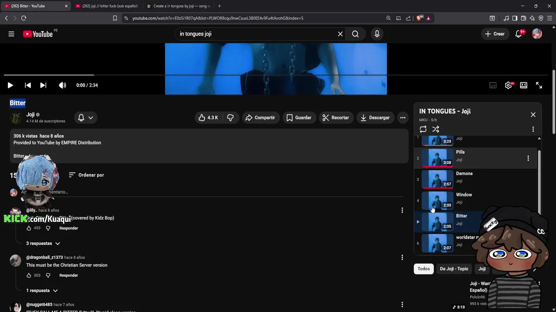Open the YouTube hamburger guide menu

11,34
